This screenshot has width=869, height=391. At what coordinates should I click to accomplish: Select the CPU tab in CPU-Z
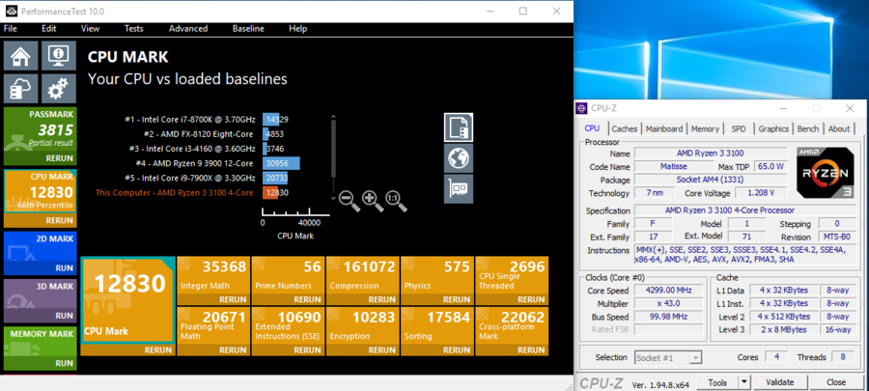click(x=593, y=128)
